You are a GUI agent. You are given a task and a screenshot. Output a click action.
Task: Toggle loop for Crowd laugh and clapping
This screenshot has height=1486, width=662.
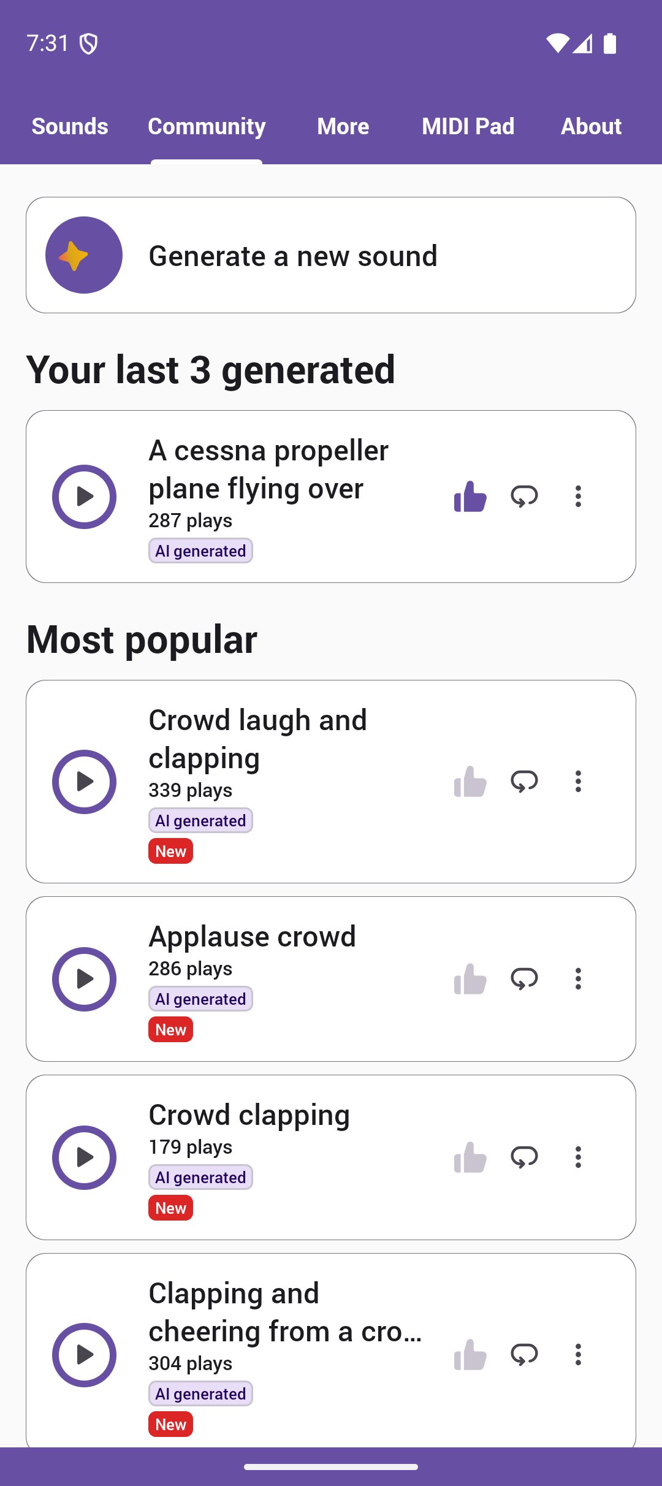point(524,782)
